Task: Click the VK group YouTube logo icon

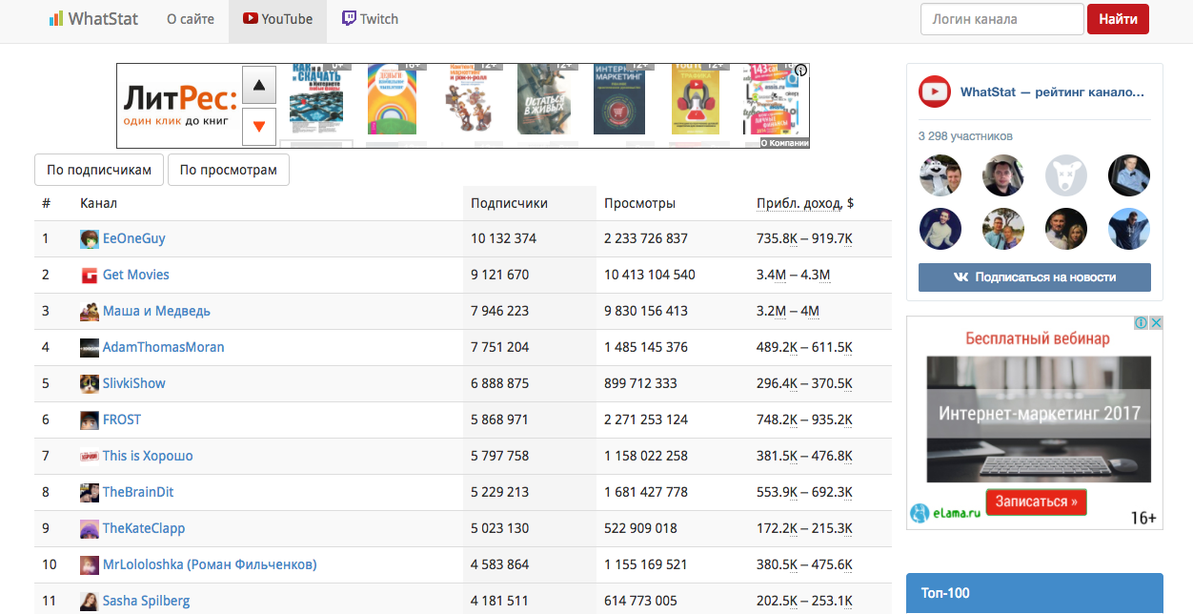Action: (935, 92)
